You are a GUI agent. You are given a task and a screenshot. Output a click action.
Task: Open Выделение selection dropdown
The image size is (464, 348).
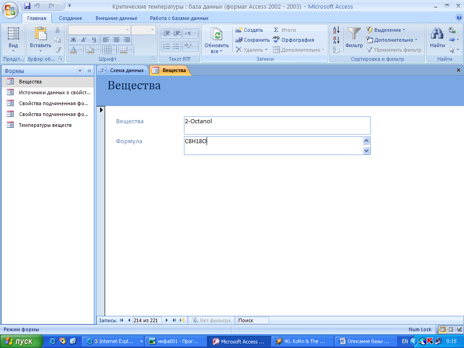pos(386,30)
